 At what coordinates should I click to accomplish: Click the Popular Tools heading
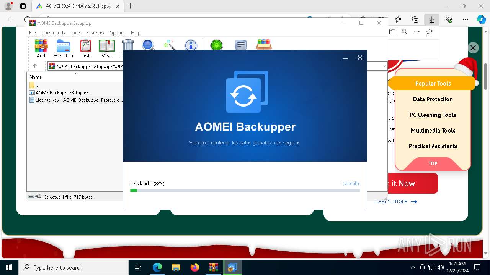coord(433,83)
